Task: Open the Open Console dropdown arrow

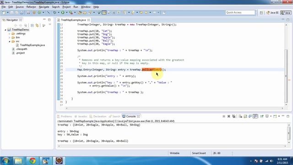Action: (279, 116)
